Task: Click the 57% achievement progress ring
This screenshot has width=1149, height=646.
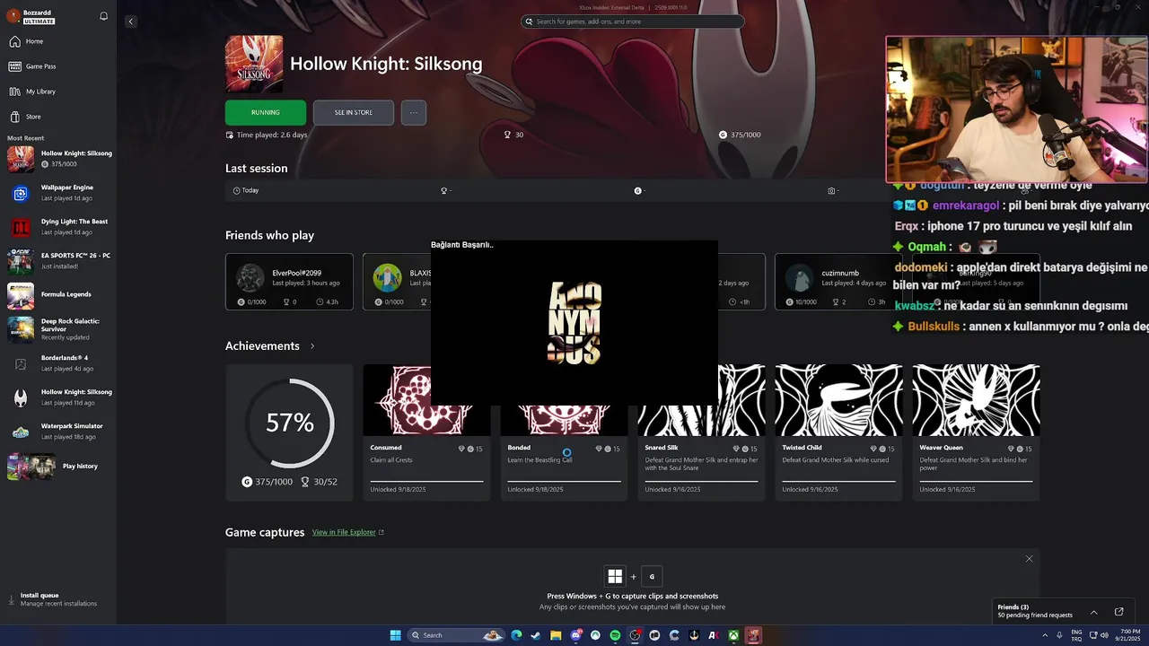Action: (x=289, y=423)
